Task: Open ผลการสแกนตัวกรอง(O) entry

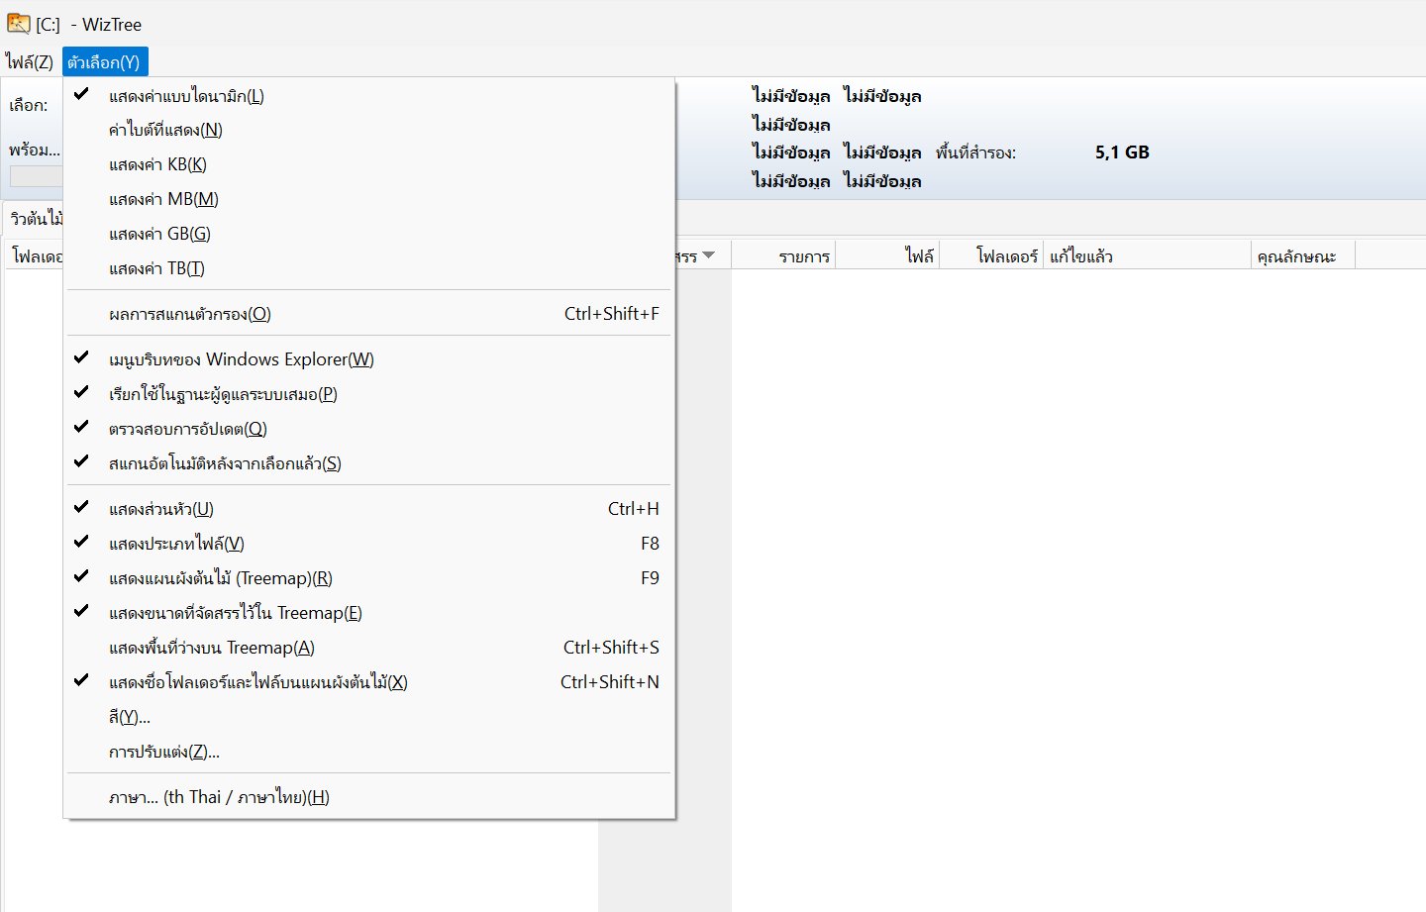Action: pos(369,314)
